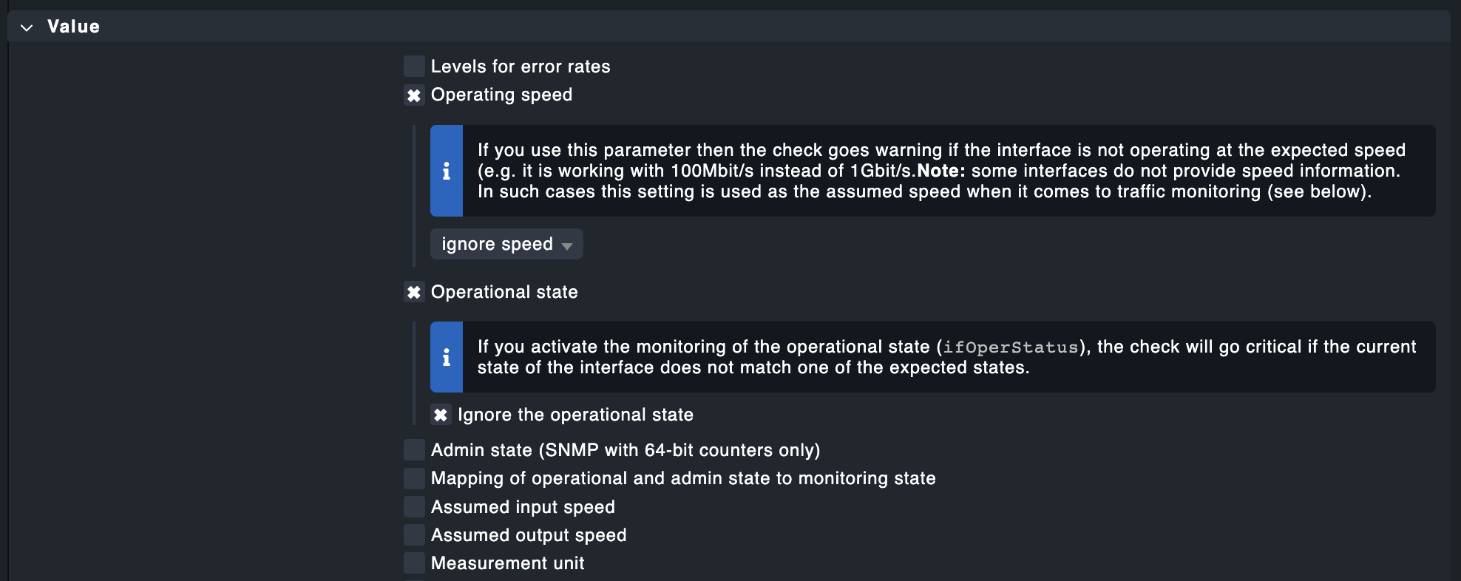The width and height of the screenshot is (1461, 581).
Task: Click the bold Note: text in help
Action: click(940, 171)
